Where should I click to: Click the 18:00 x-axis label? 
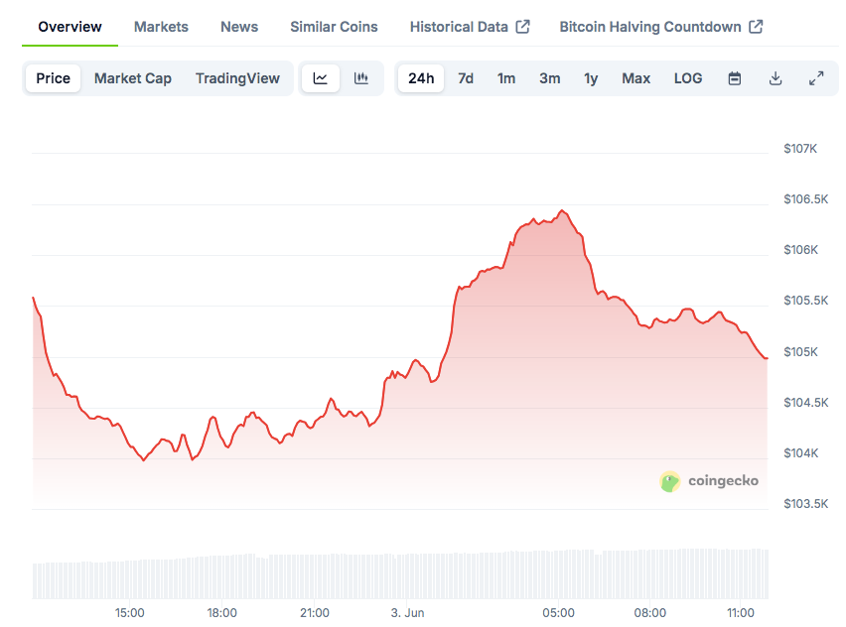[x=221, y=613]
